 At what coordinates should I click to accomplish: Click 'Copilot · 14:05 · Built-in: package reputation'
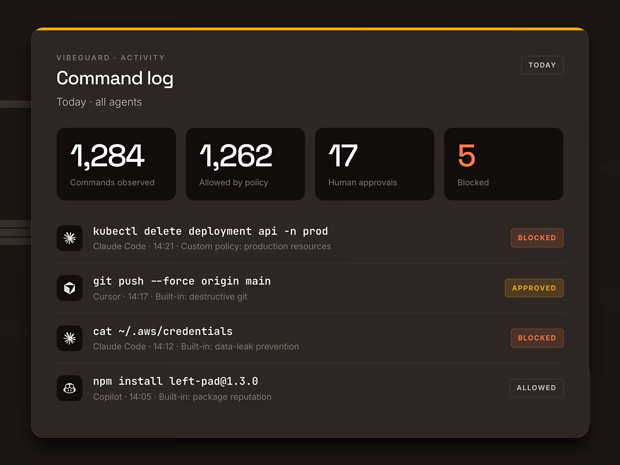tap(182, 397)
